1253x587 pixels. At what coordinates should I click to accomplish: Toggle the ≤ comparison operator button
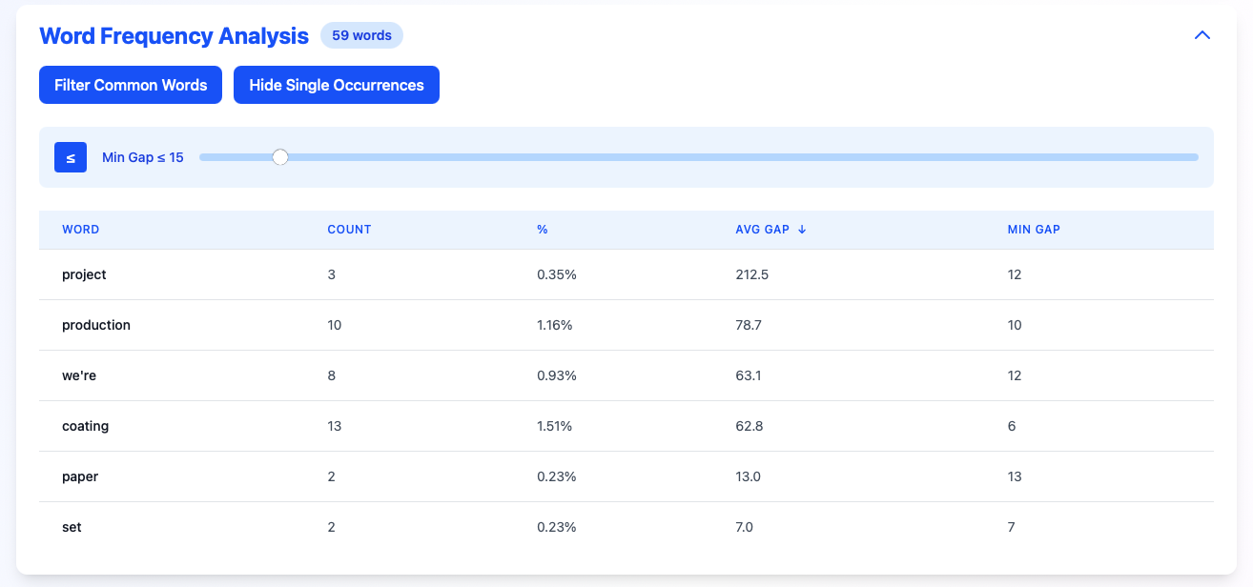click(x=71, y=157)
